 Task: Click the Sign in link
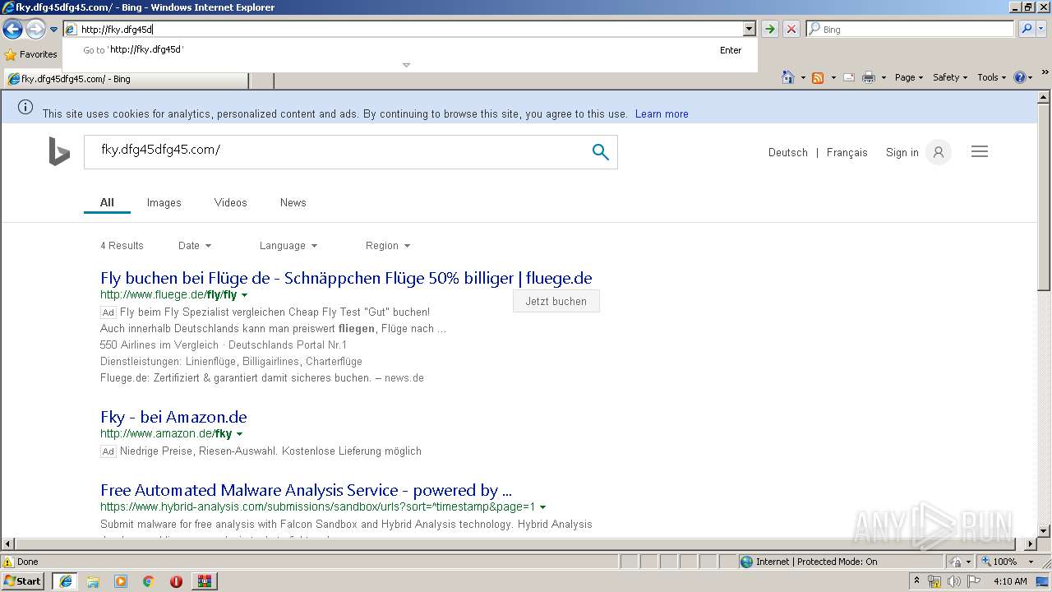[x=902, y=152]
